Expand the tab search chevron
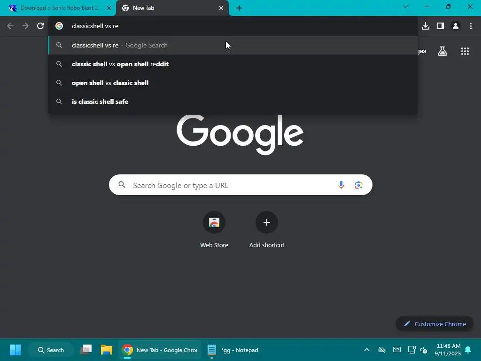This screenshot has width=481, height=361. 405,7
